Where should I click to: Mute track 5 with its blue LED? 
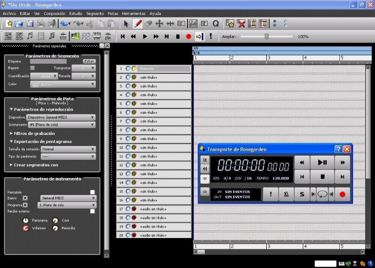coord(128,104)
